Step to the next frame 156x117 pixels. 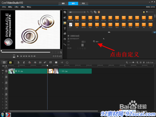coord(27,56)
